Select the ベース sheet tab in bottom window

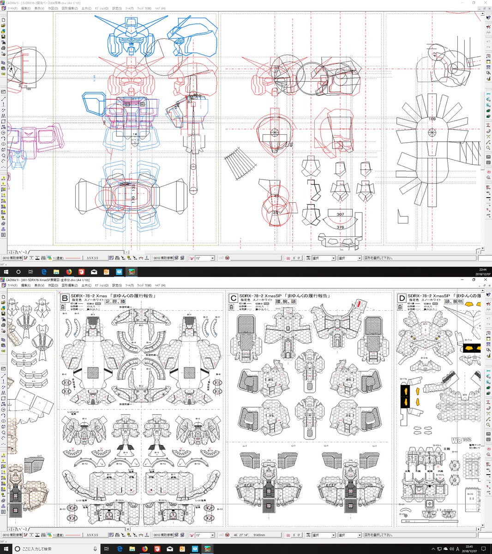[x=24, y=530]
